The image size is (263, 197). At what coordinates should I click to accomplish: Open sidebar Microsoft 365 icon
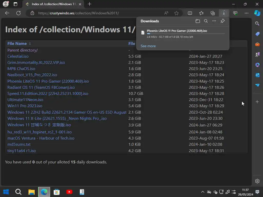pyautogui.click(x=257, y=65)
